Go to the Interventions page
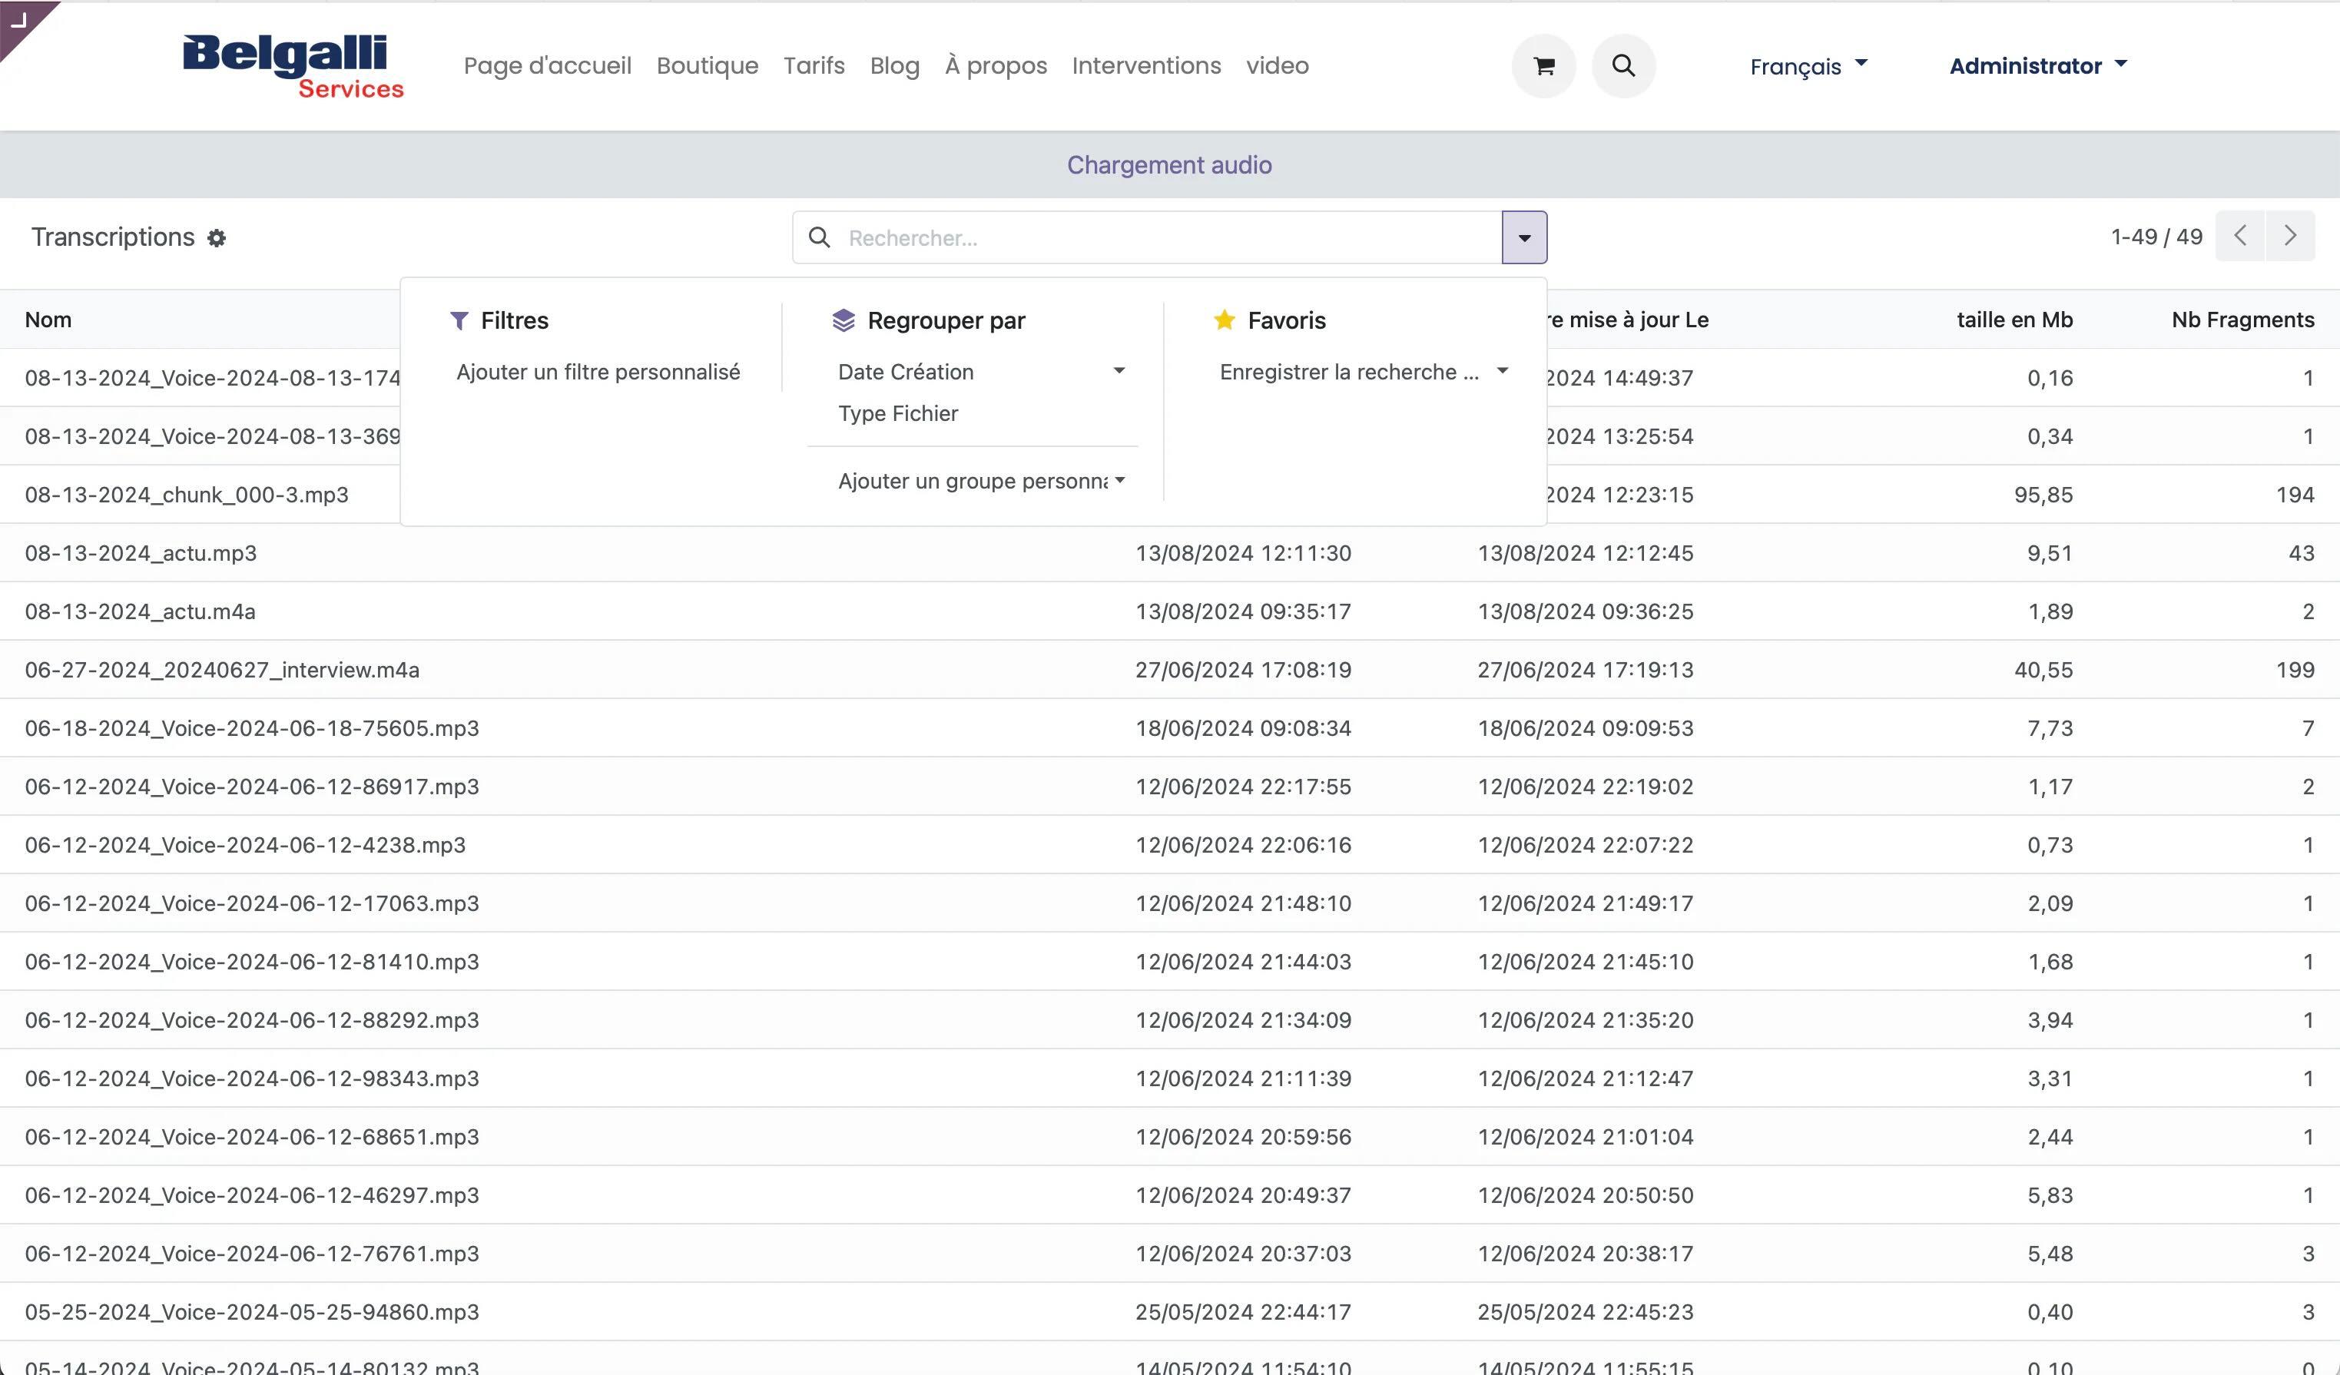The width and height of the screenshot is (2340, 1375). (1146, 66)
